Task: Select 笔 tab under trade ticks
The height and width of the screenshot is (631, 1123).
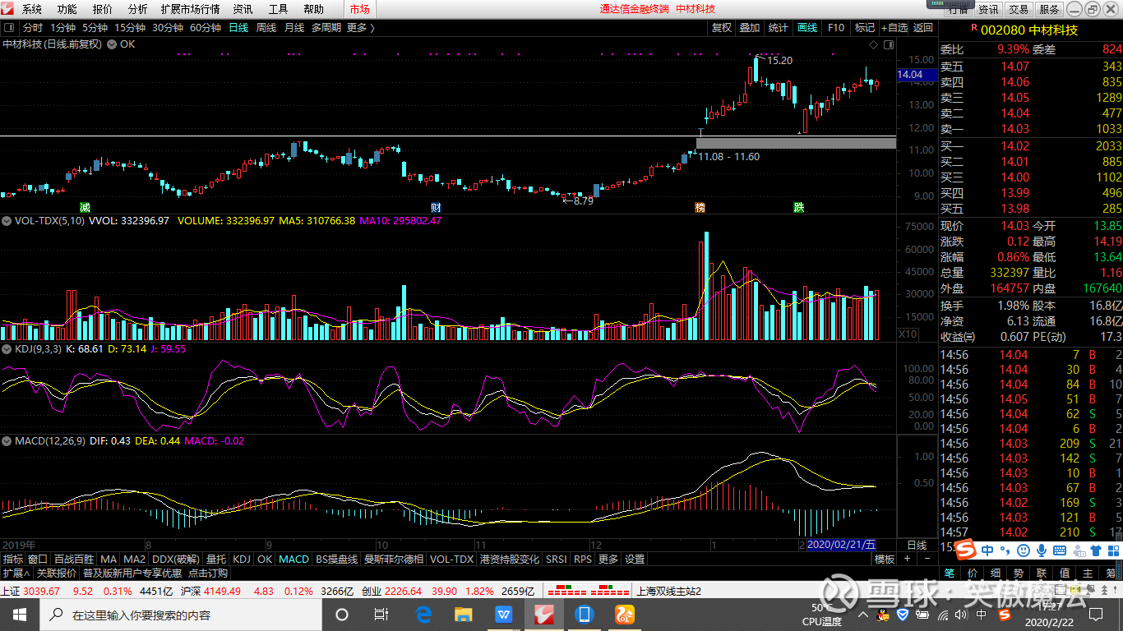Action: 949,573
